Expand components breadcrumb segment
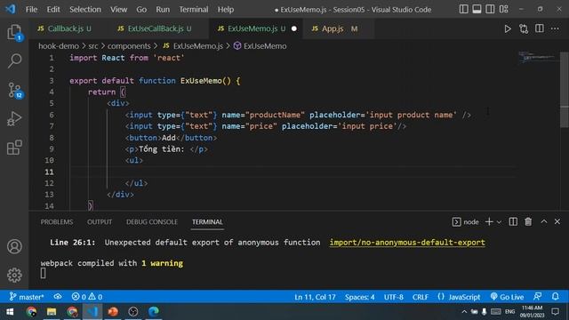Screen dimensions: 569x320 pyautogui.click(x=129, y=46)
